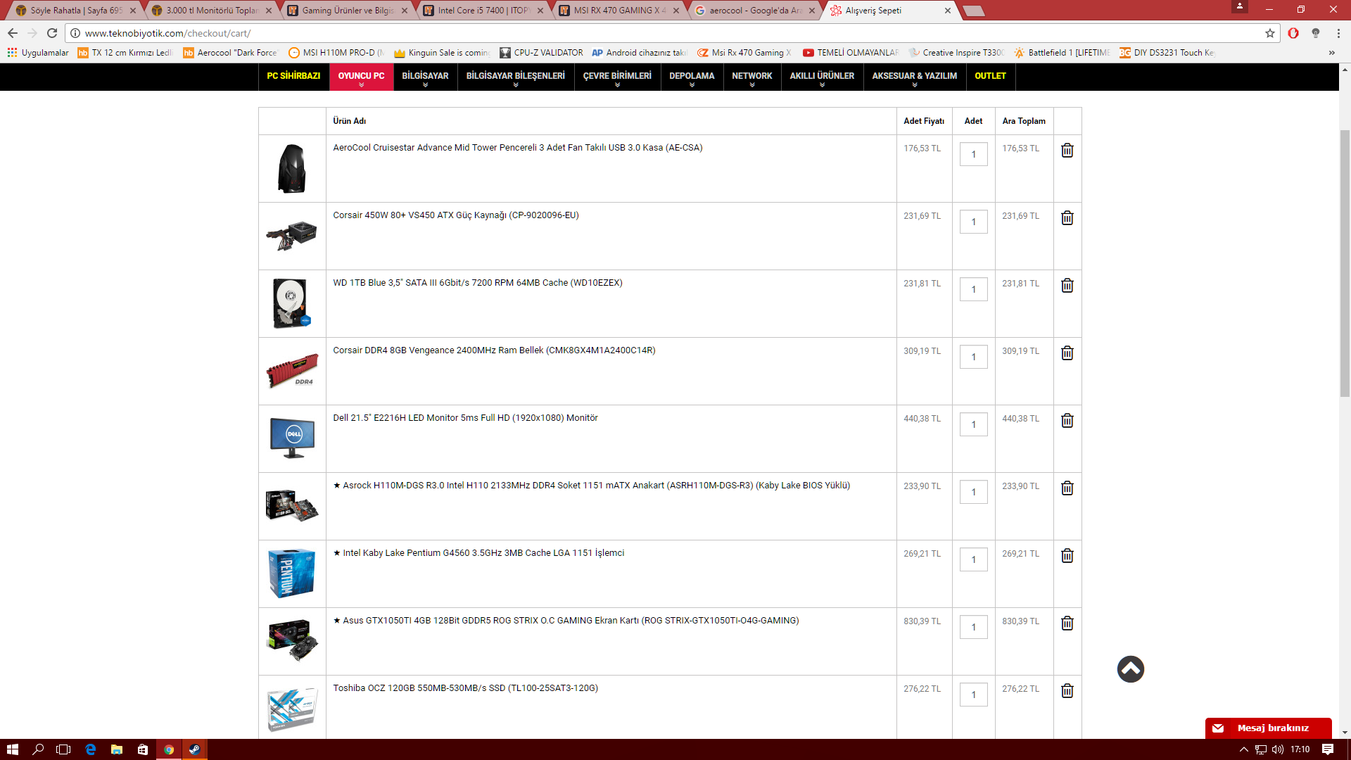Expand the BİLGİSAYAR BİLEŞENLERİ dropdown menu
Viewport: 1351px width, 760px height.
click(515, 77)
